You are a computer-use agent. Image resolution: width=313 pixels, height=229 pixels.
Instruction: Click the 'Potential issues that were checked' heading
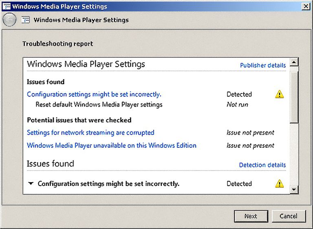coord(79,120)
